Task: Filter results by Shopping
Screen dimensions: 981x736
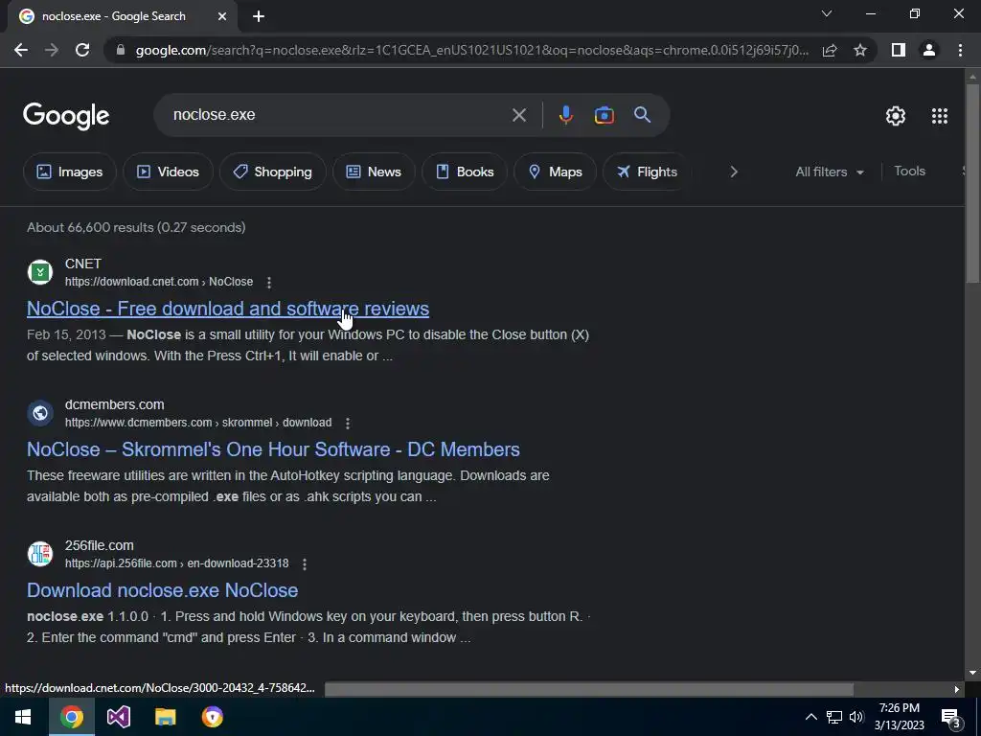Action: [272, 172]
